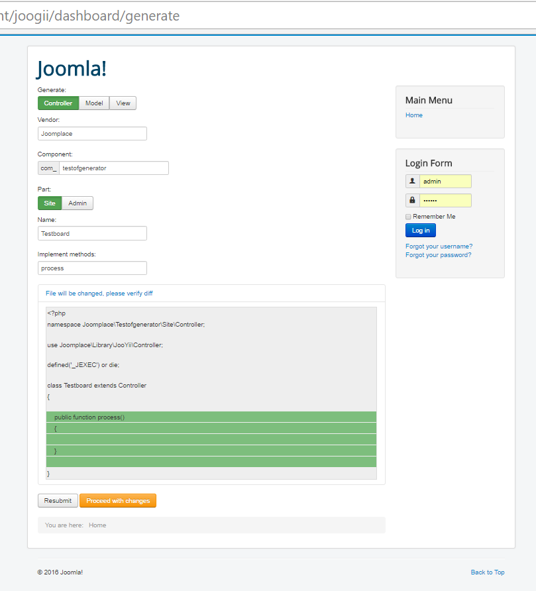The width and height of the screenshot is (536, 591).
Task: Click the 'use Joomplace\Library' code line
Action: (105, 345)
